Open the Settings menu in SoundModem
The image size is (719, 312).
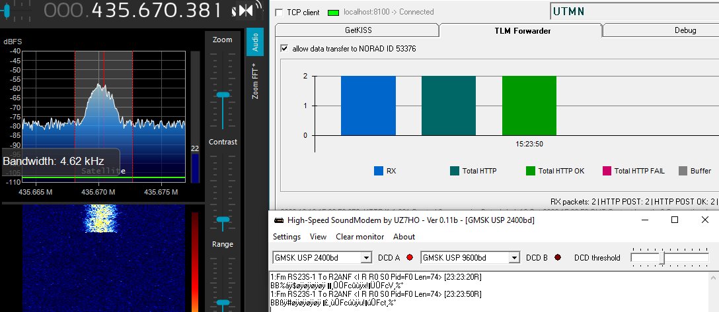(287, 237)
